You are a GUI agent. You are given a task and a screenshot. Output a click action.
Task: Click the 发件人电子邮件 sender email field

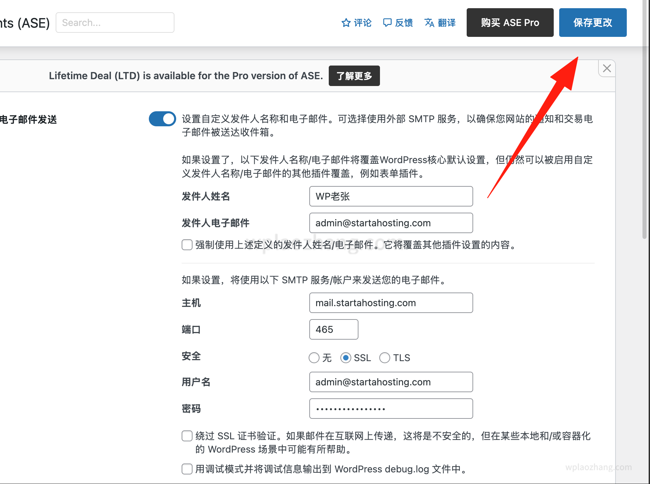click(x=391, y=223)
